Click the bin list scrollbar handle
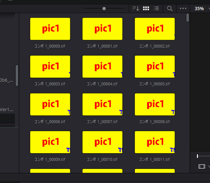The image size is (210, 183). click(x=17, y=75)
